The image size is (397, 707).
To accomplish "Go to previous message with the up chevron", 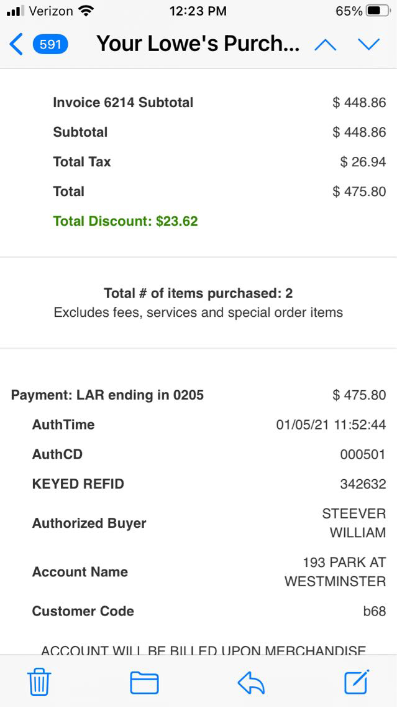I will click(326, 44).
